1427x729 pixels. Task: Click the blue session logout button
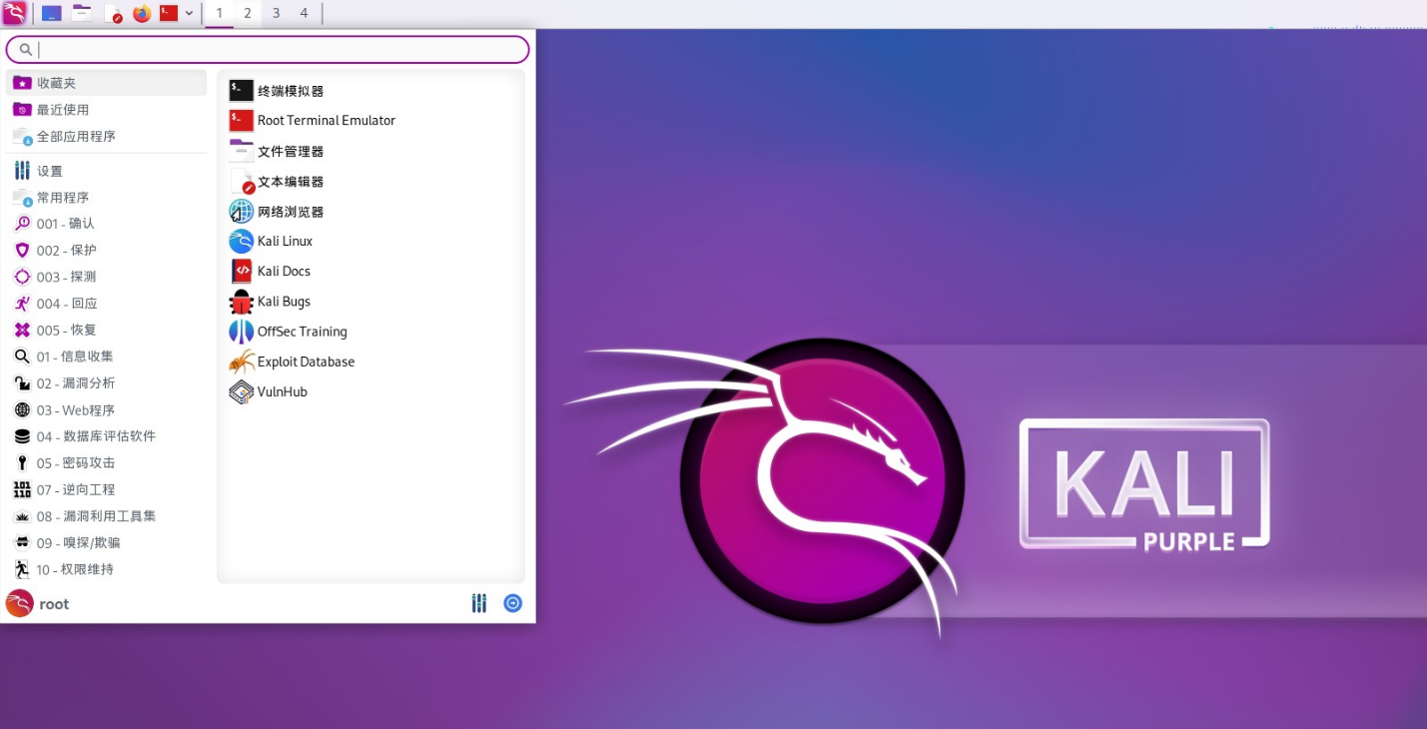512,603
